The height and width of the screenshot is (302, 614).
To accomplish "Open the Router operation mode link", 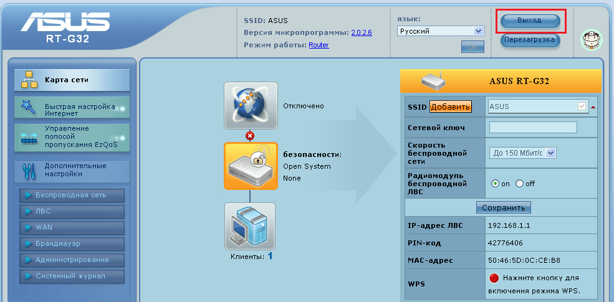I will tap(319, 45).
